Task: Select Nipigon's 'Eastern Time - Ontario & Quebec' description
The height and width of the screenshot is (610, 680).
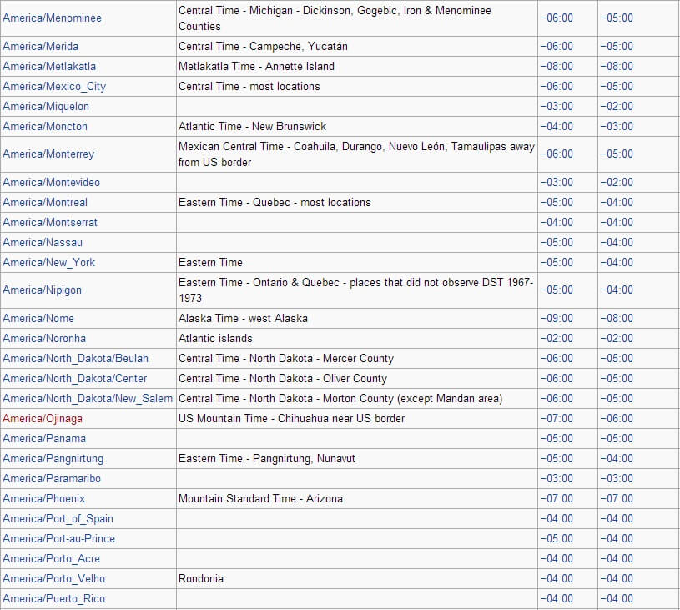Action: coord(355,290)
